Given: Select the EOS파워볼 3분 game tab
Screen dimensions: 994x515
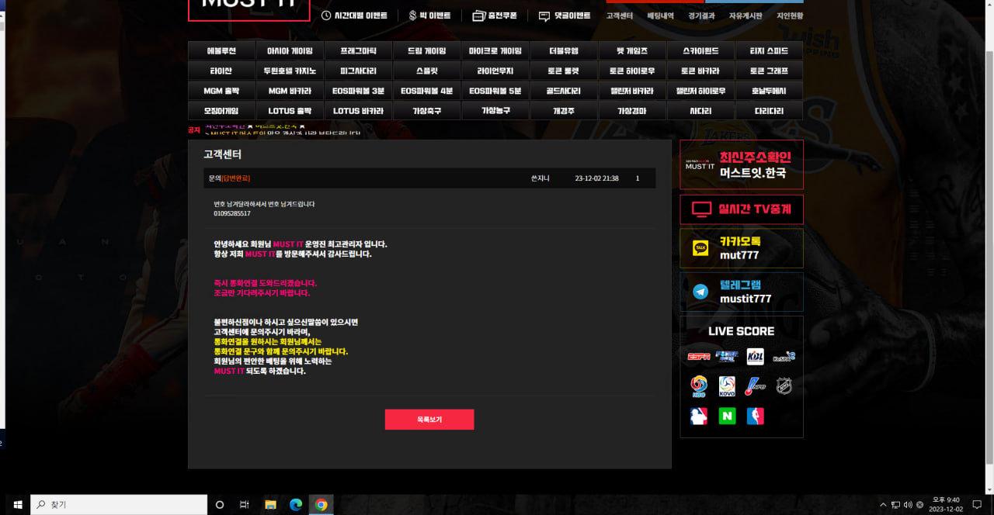Looking at the screenshot, I should pos(359,91).
